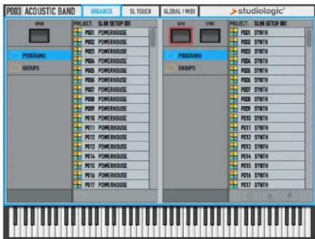Switch to the ORGANIZE tab

[x=102, y=11]
